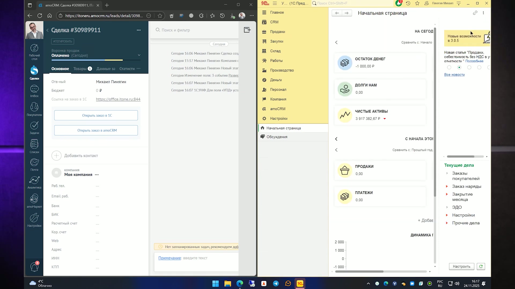515x289 pixels.
Task: Open Рабочий стол in amoCRM sidebar
Action: tap(34, 52)
